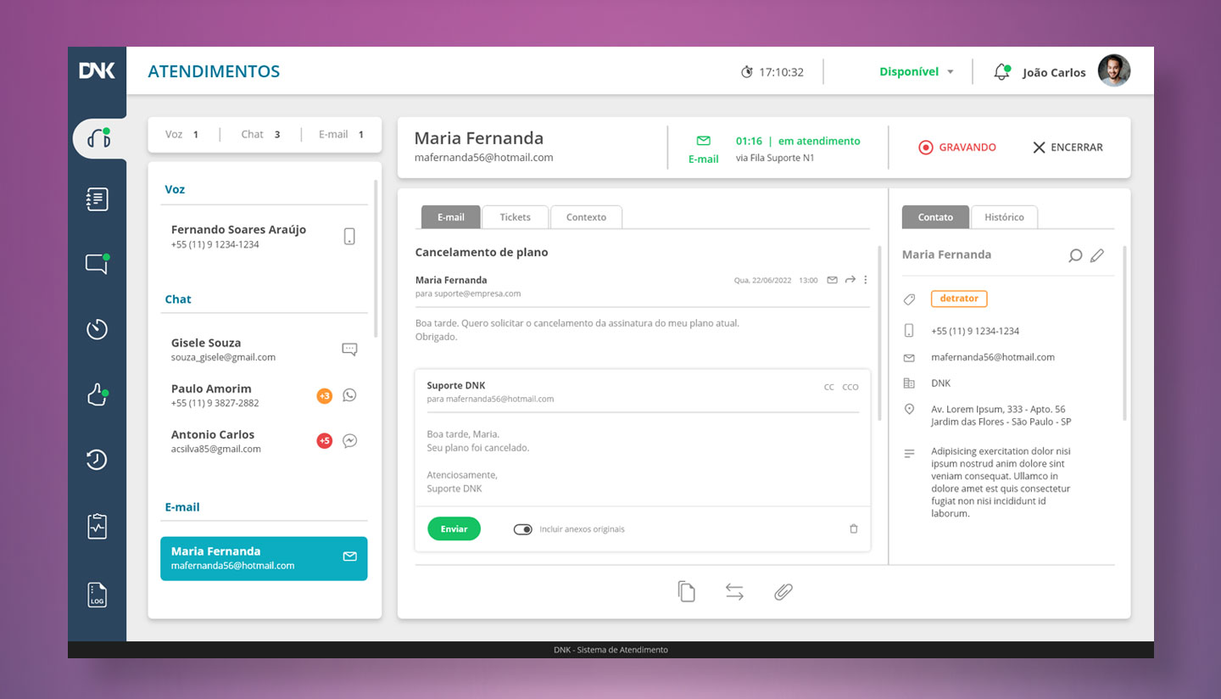Open the LOG file sidebar icon
The height and width of the screenshot is (699, 1221).
click(x=97, y=595)
